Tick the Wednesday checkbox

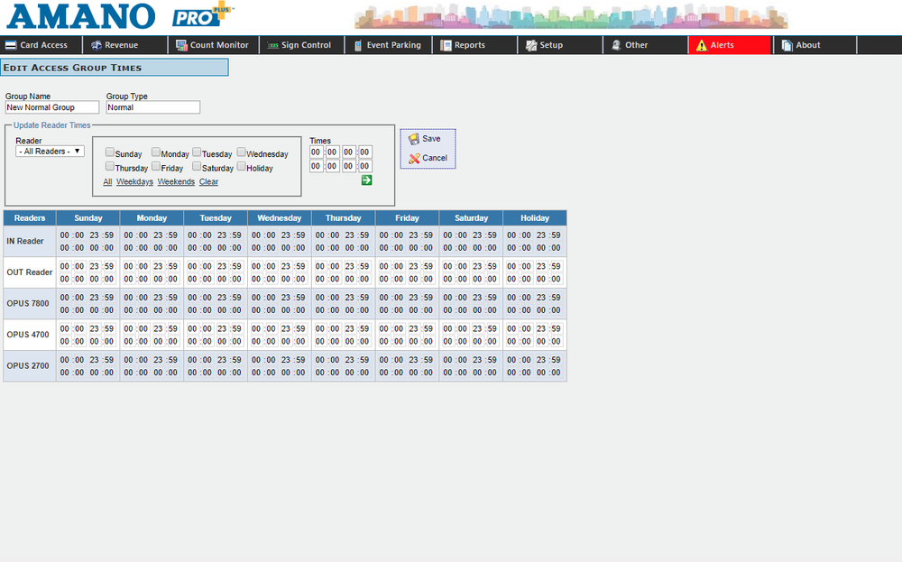pyautogui.click(x=241, y=152)
